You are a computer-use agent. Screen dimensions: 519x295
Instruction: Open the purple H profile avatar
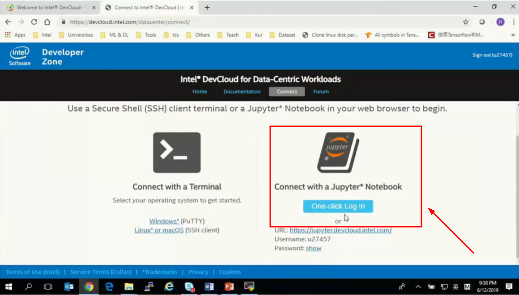[x=500, y=22]
